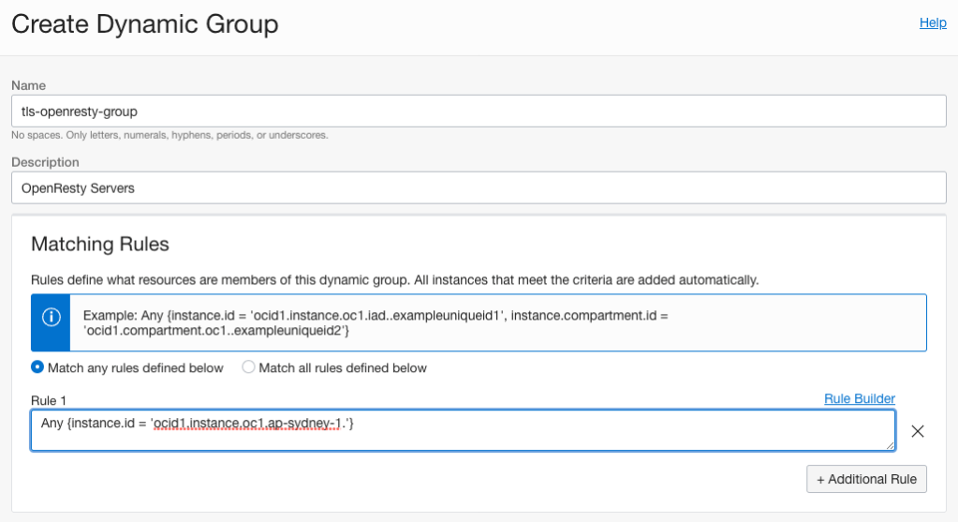Viewport: 958px width, 522px height.
Task: Select the Match any rules radio button
Action: coord(37,367)
